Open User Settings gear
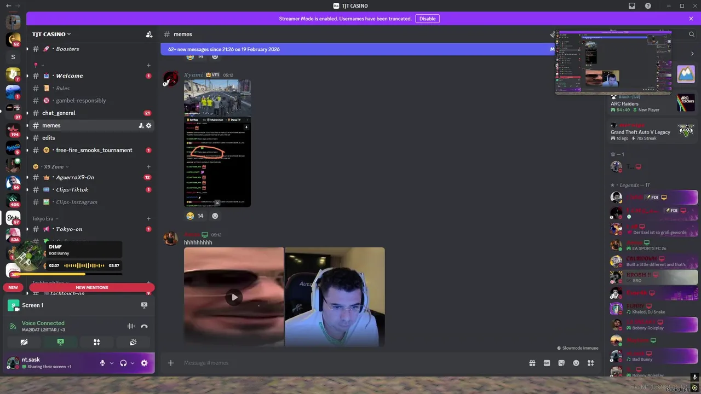This screenshot has width=701, height=394. (144, 363)
